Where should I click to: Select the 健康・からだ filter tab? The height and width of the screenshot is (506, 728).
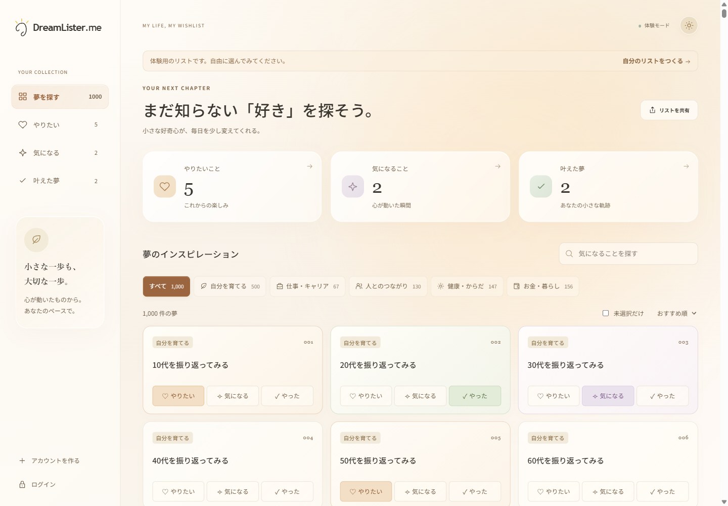467,286
